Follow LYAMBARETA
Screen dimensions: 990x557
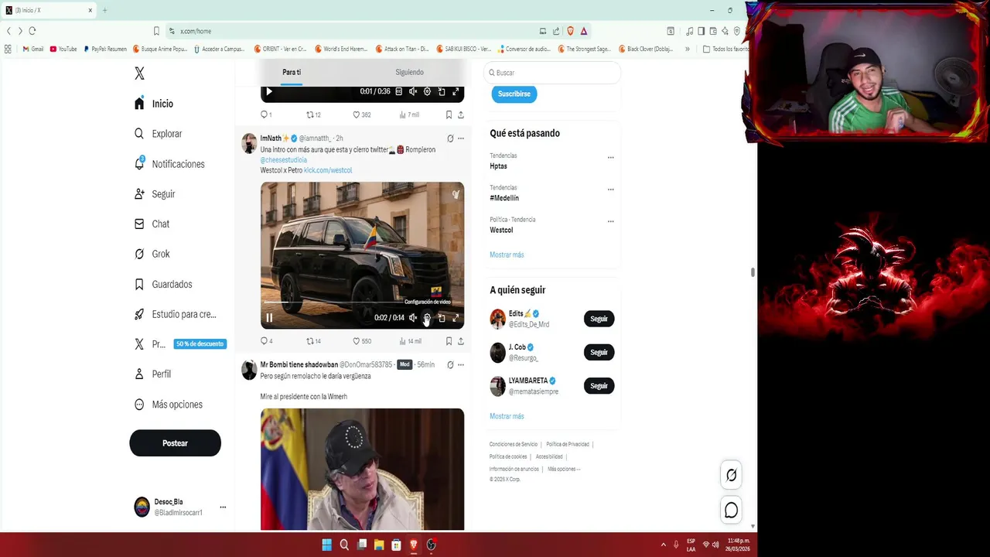pos(599,385)
